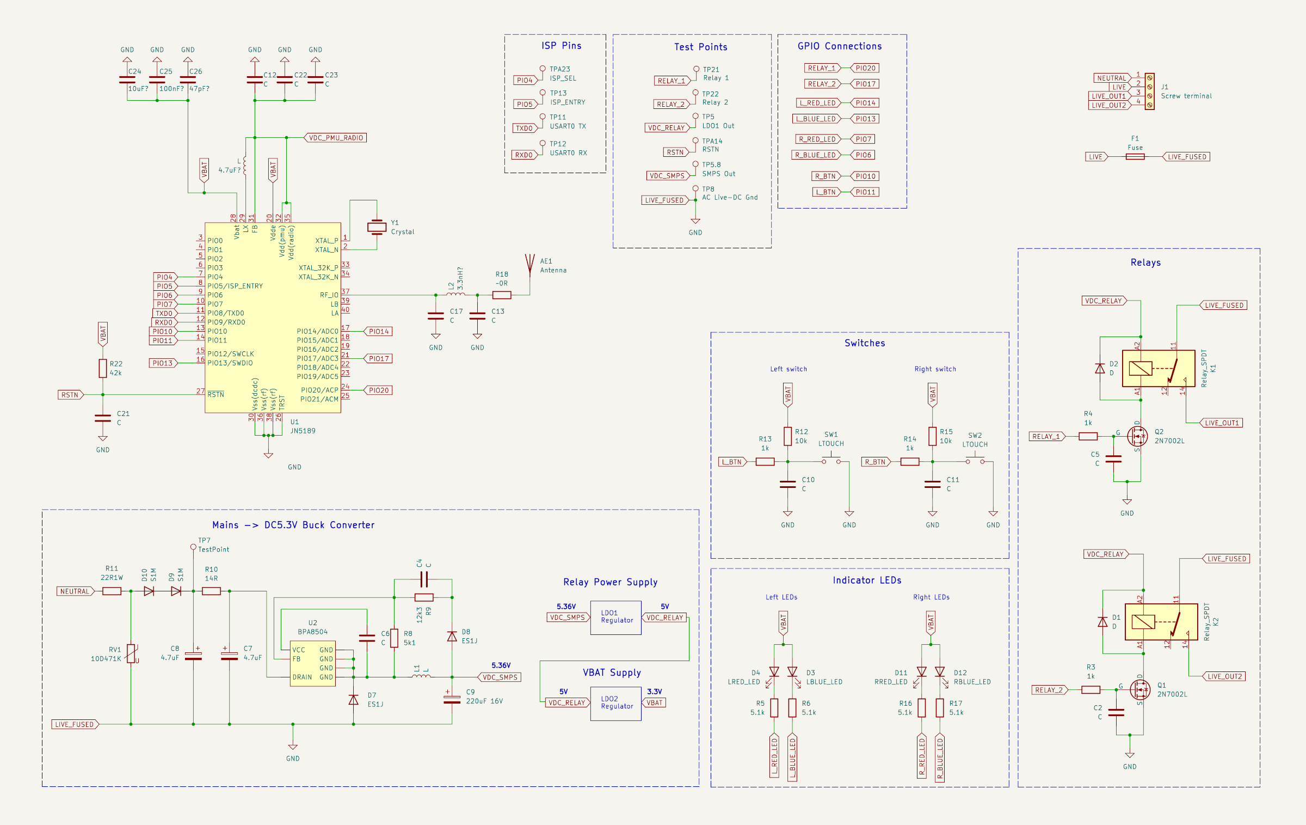
Task: Select relay K1 symbol
Action: coord(1158,369)
